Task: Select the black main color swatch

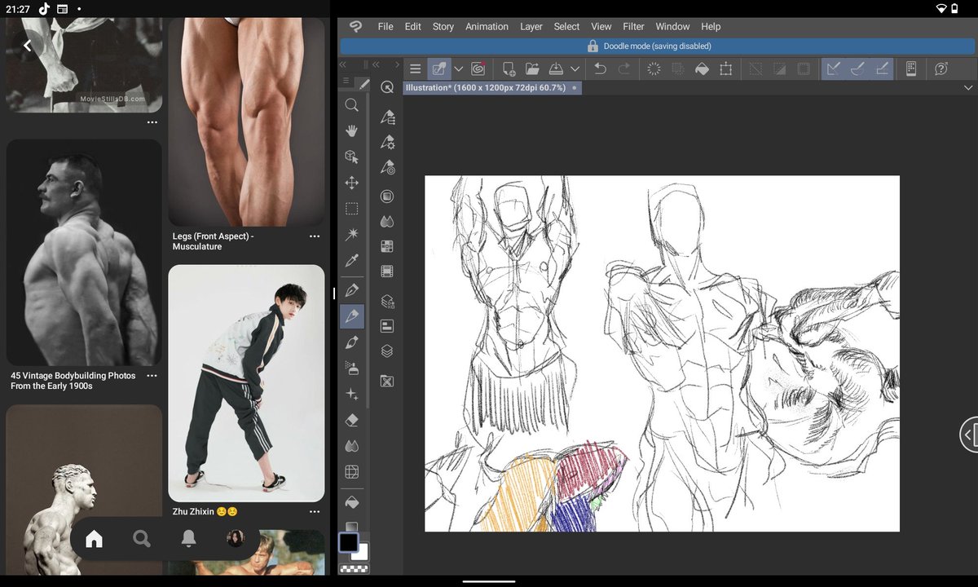Action: tap(349, 543)
